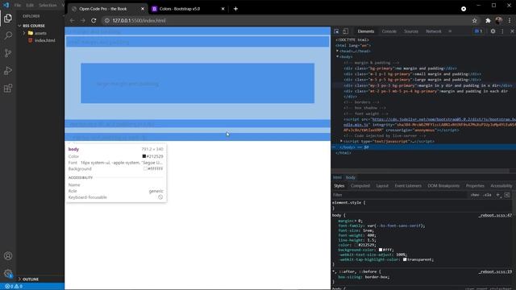Image resolution: width=516 pixels, height=290 pixels.
Task: Select the Styles pane tab
Action: 339,186
